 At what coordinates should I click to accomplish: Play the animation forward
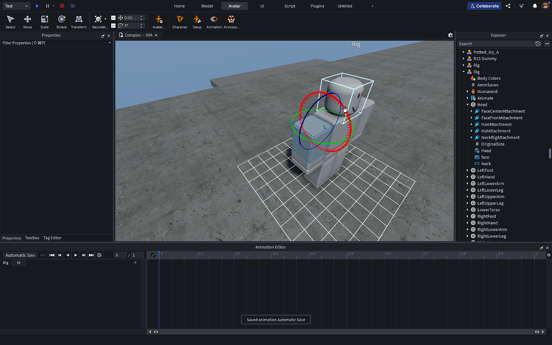pos(75,255)
